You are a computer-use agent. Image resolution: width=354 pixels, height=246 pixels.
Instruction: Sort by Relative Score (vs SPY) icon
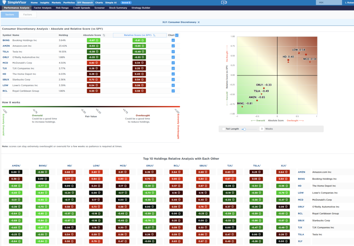tap(155, 35)
